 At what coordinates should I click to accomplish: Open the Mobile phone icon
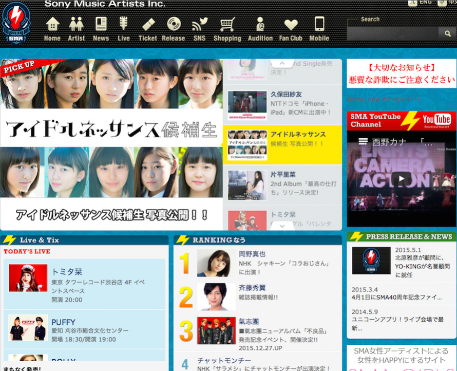[x=319, y=24]
